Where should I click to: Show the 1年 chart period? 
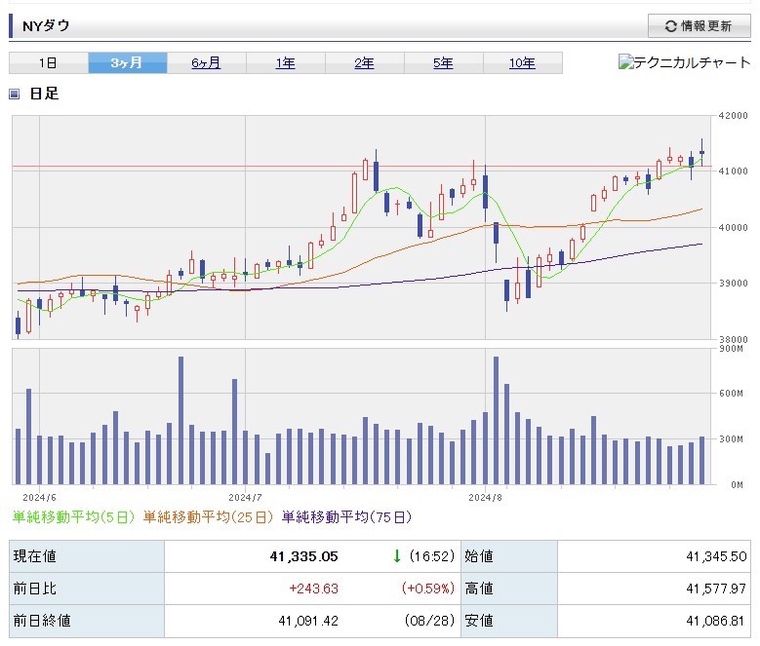[285, 63]
